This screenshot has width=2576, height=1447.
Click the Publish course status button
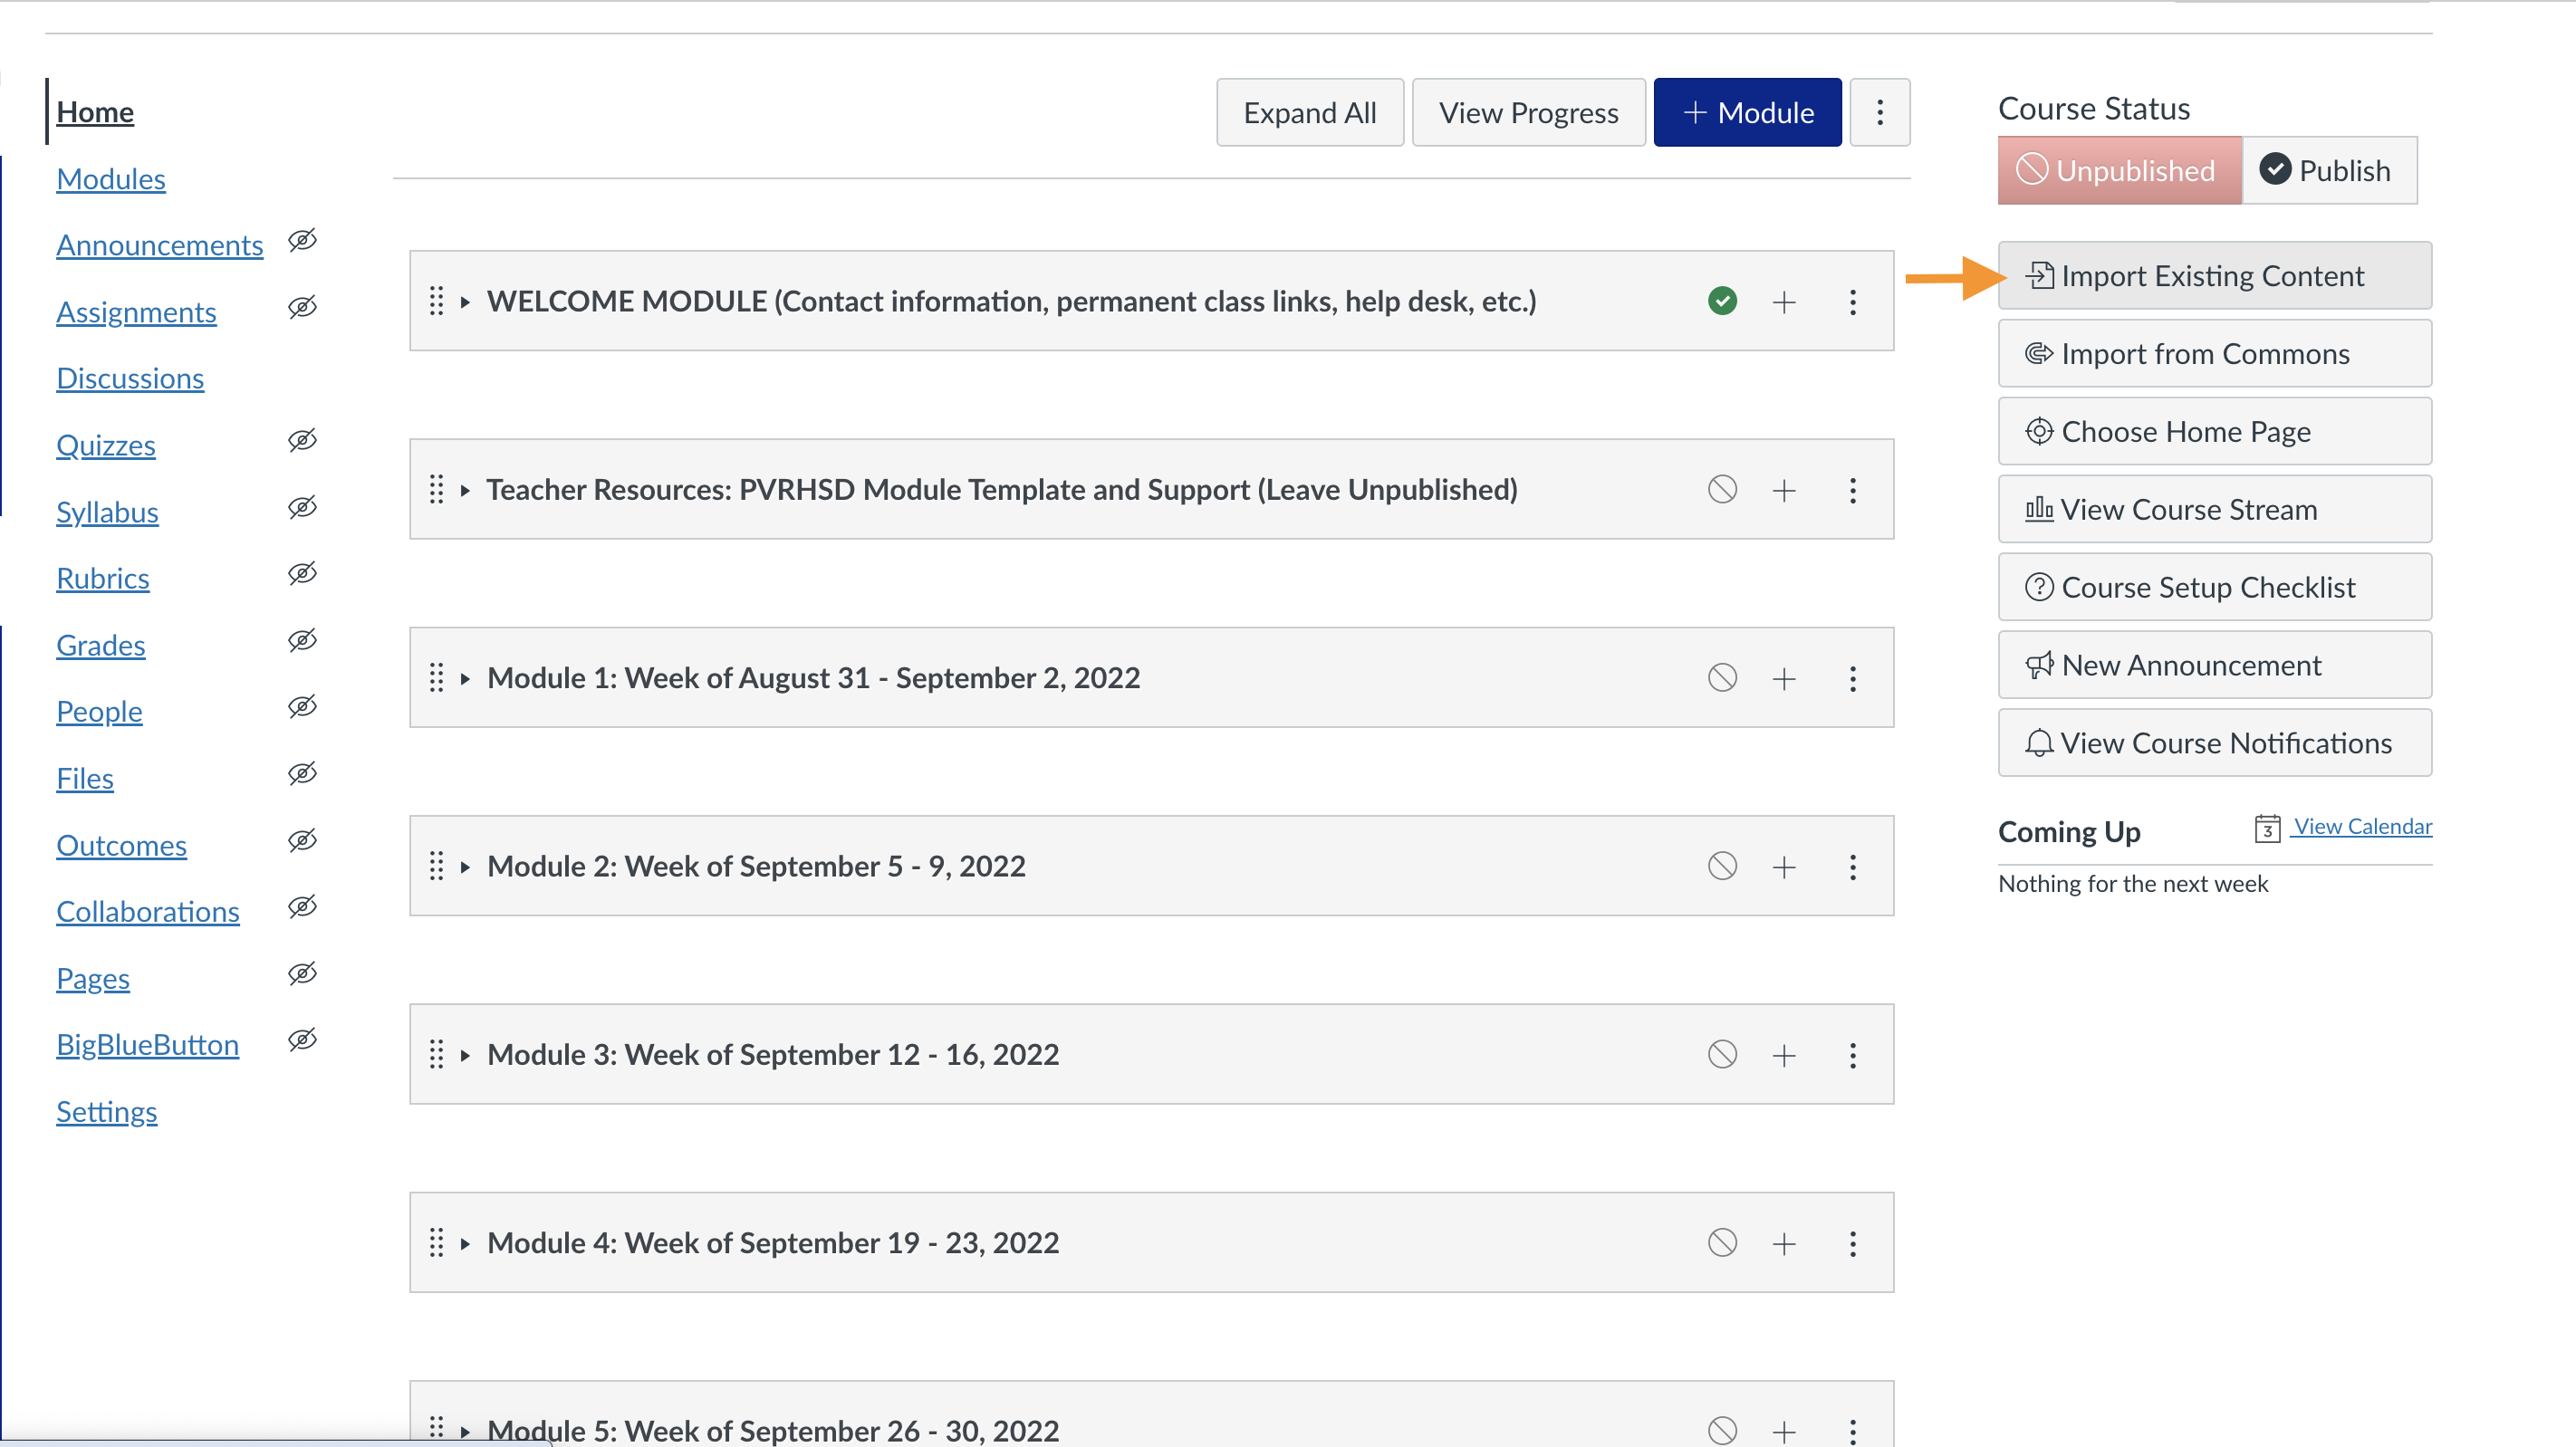tap(2329, 171)
